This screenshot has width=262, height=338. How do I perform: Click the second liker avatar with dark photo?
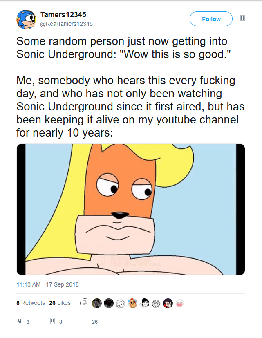(97, 303)
